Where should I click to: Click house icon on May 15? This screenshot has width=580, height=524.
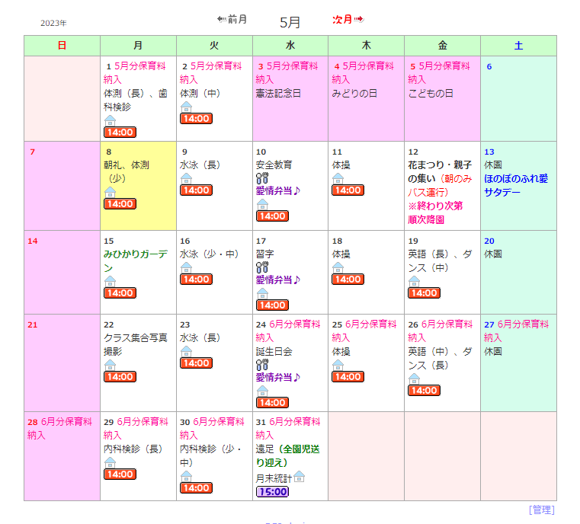coord(111,281)
